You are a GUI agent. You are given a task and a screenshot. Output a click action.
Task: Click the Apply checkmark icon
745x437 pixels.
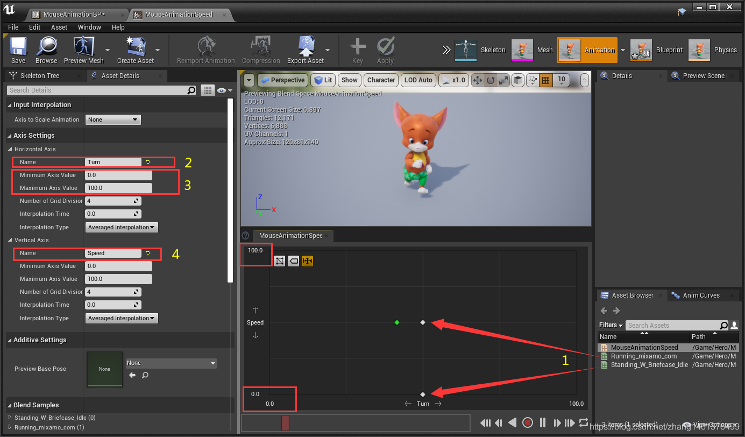pyautogui.click(x=385, y=47)
